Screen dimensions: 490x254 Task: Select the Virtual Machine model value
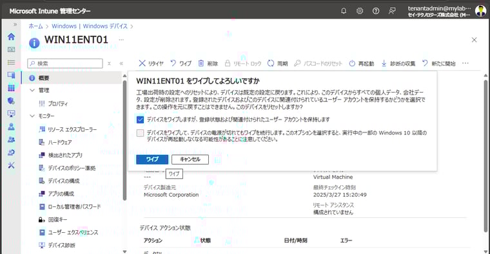333,177
